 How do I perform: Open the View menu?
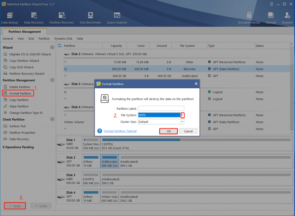coord(21,39)
